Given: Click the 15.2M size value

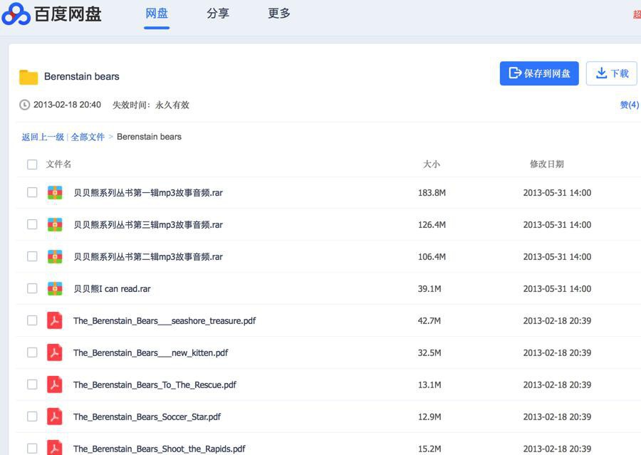Looking at the screenshot, I should tap(429, 449).
